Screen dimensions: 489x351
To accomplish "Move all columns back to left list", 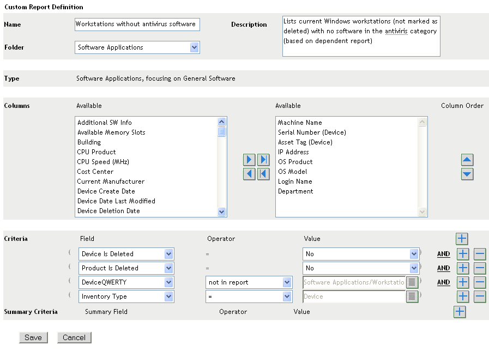I will (263, 174).
